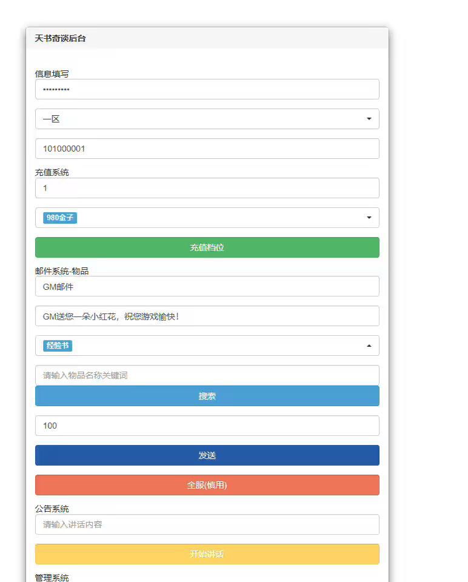This screenshot has height=582, width=468.
Task: Click the 管理系统 label
Action: point(52,578)
